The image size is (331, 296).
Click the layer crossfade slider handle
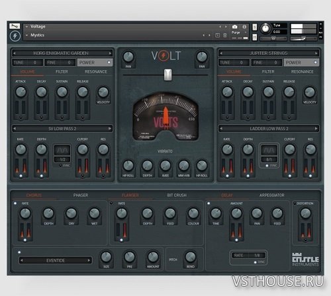point(168,75)
